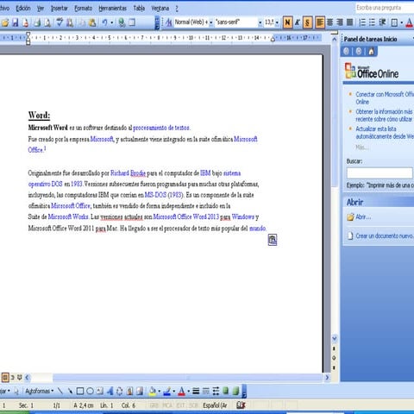414x414 pixels.
Task: Click the Actualizar esta lista link
Action: [x=385, y=132]
